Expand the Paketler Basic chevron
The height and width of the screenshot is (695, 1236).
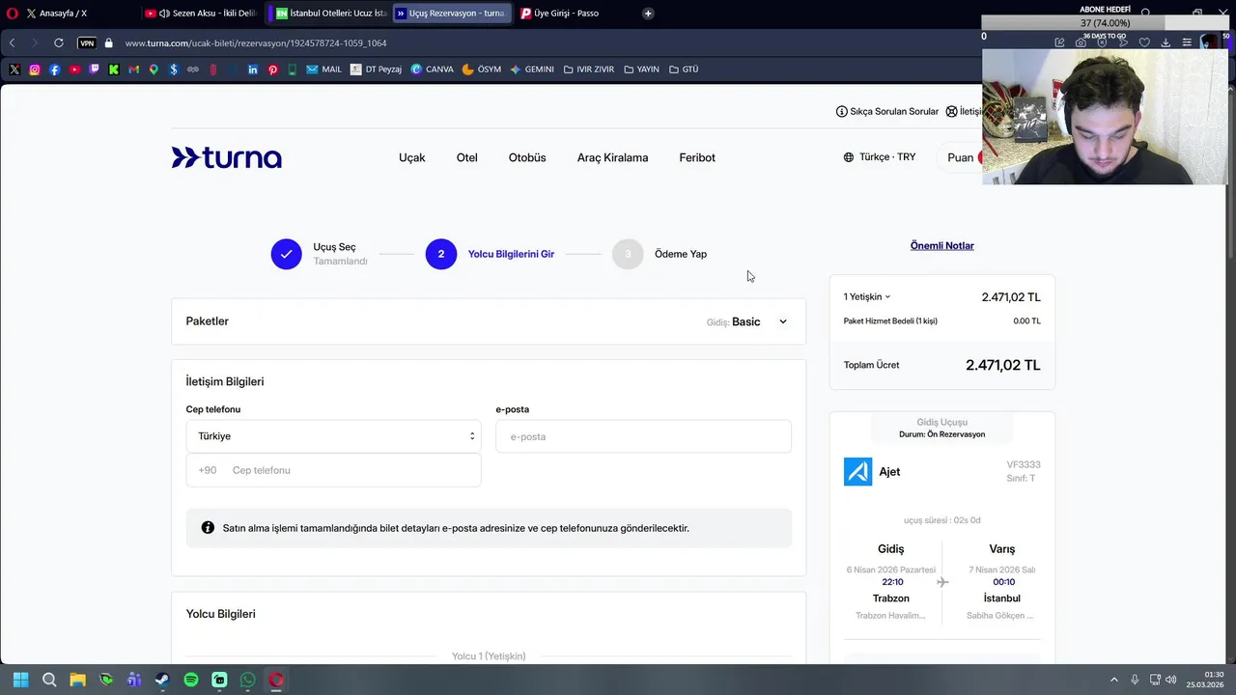(783, 321)
